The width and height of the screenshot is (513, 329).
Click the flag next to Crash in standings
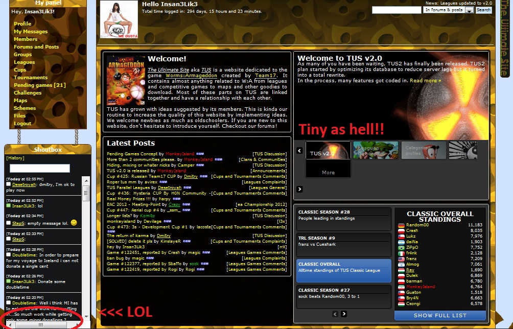point(401,231)
